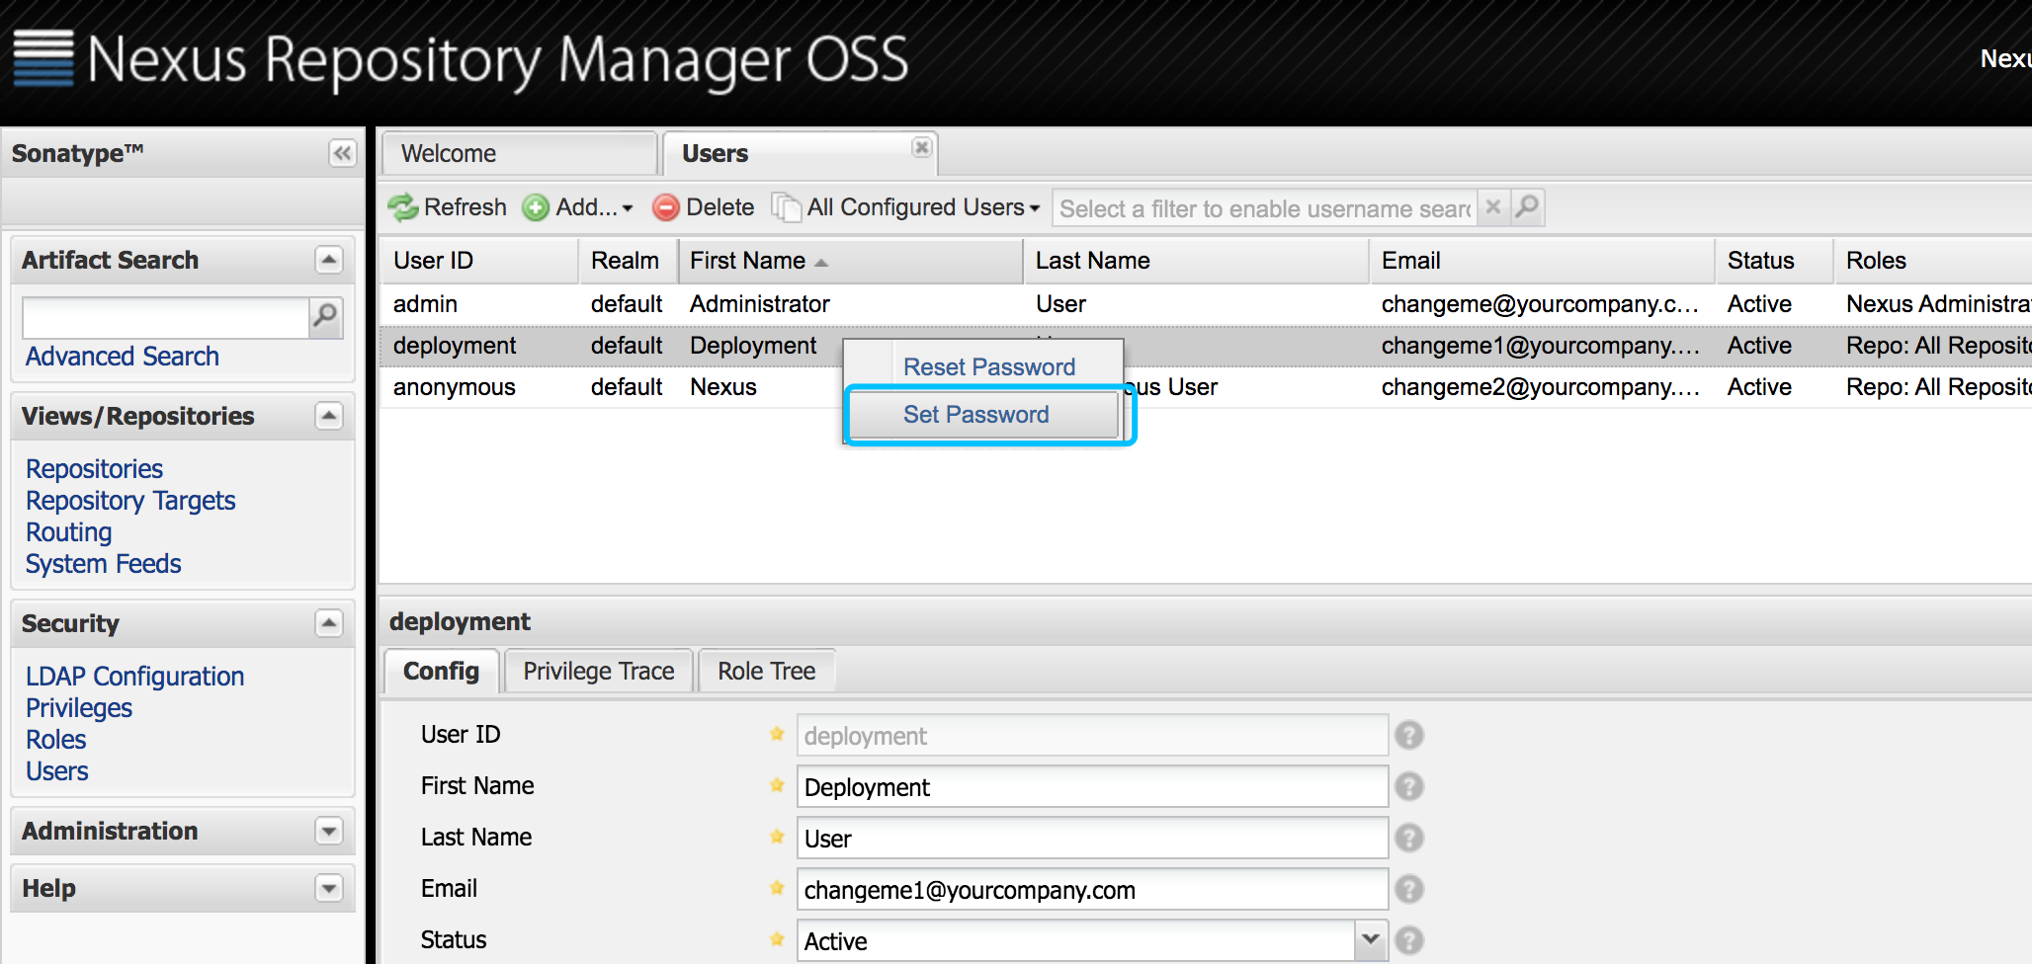
Task: Select Set Password from the context menu
Action: click(x=976, y=414)
